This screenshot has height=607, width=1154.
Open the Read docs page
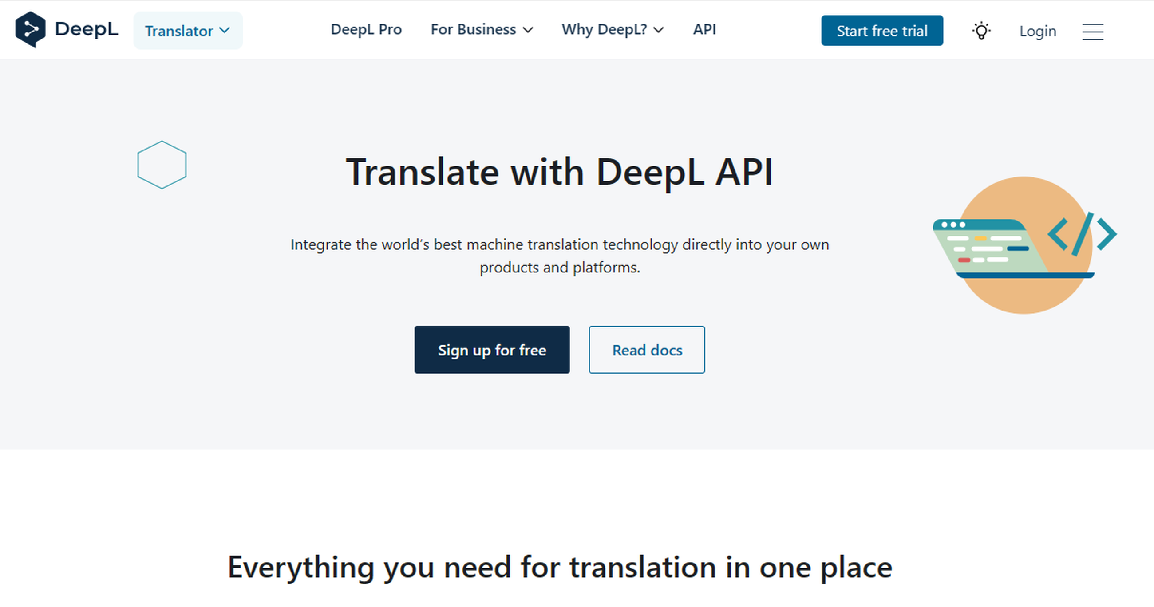coord(646,350)
